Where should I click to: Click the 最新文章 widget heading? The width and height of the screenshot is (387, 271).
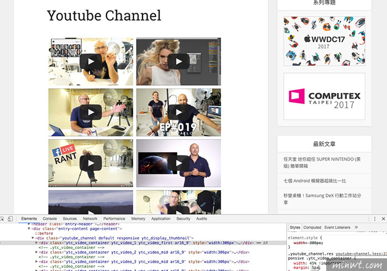coord(325,144)
